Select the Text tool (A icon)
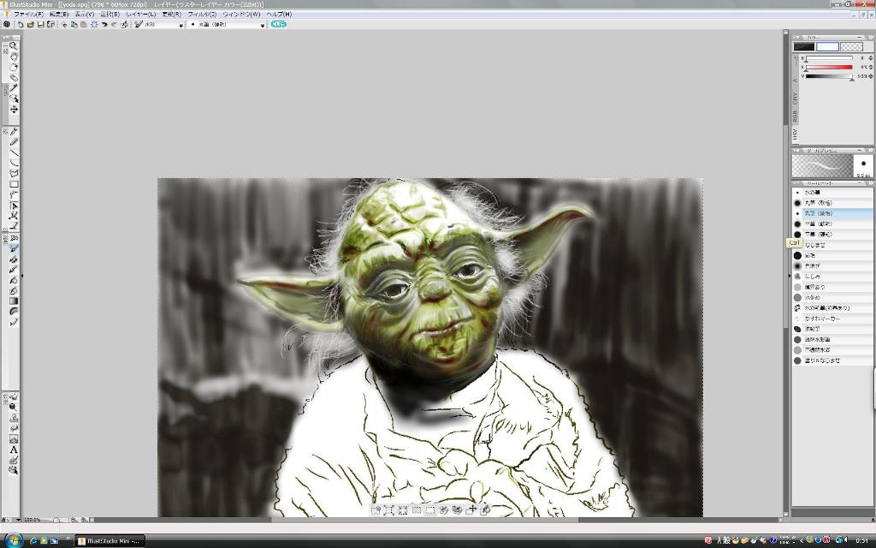 click(14, 450)
